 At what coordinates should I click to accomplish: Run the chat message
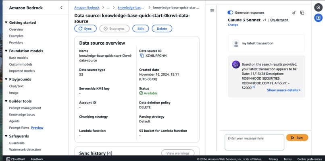coord(297,138)
